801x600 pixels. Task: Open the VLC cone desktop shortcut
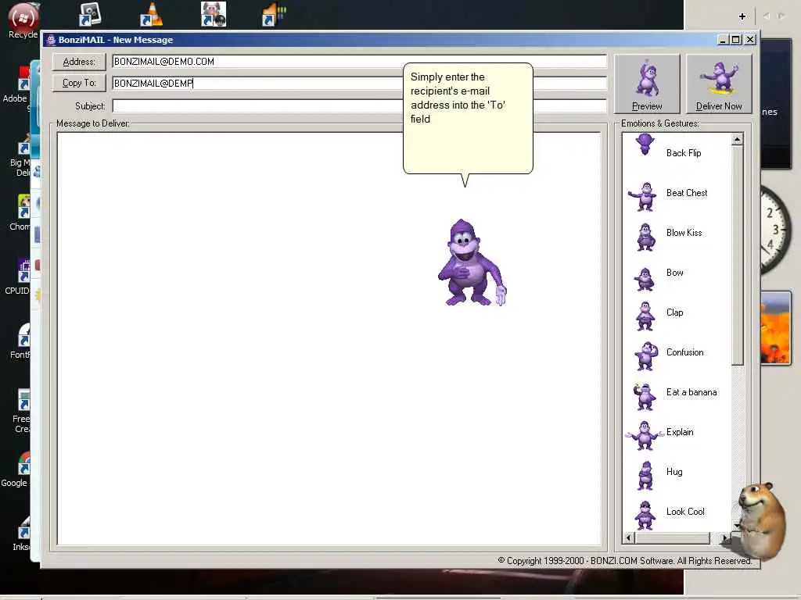pos(151,14)
